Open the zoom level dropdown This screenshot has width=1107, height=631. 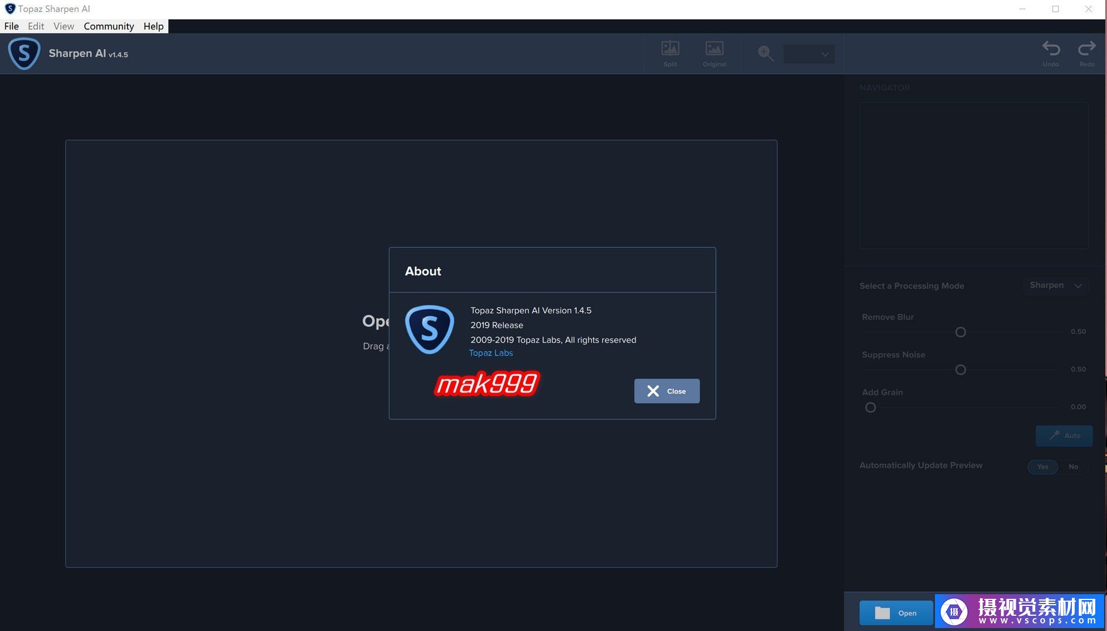pyautogui.click(x=809, y=54)
